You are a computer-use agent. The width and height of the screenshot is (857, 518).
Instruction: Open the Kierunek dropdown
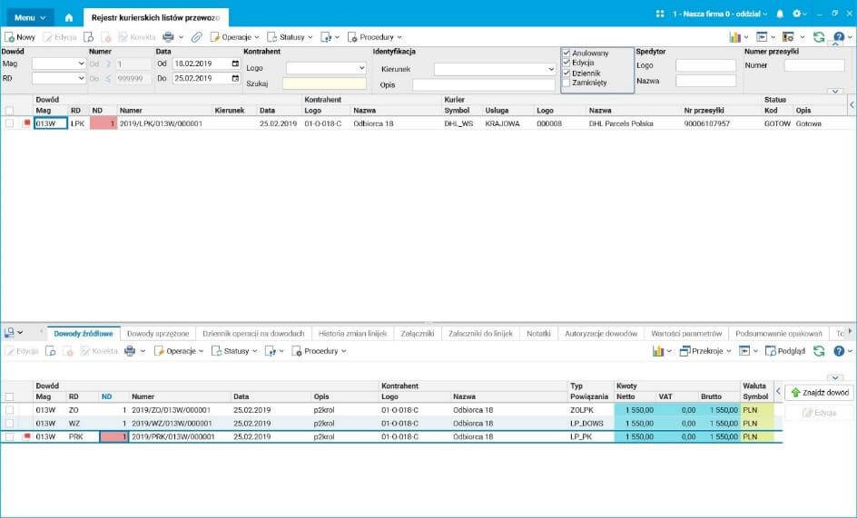coord(495,69)
